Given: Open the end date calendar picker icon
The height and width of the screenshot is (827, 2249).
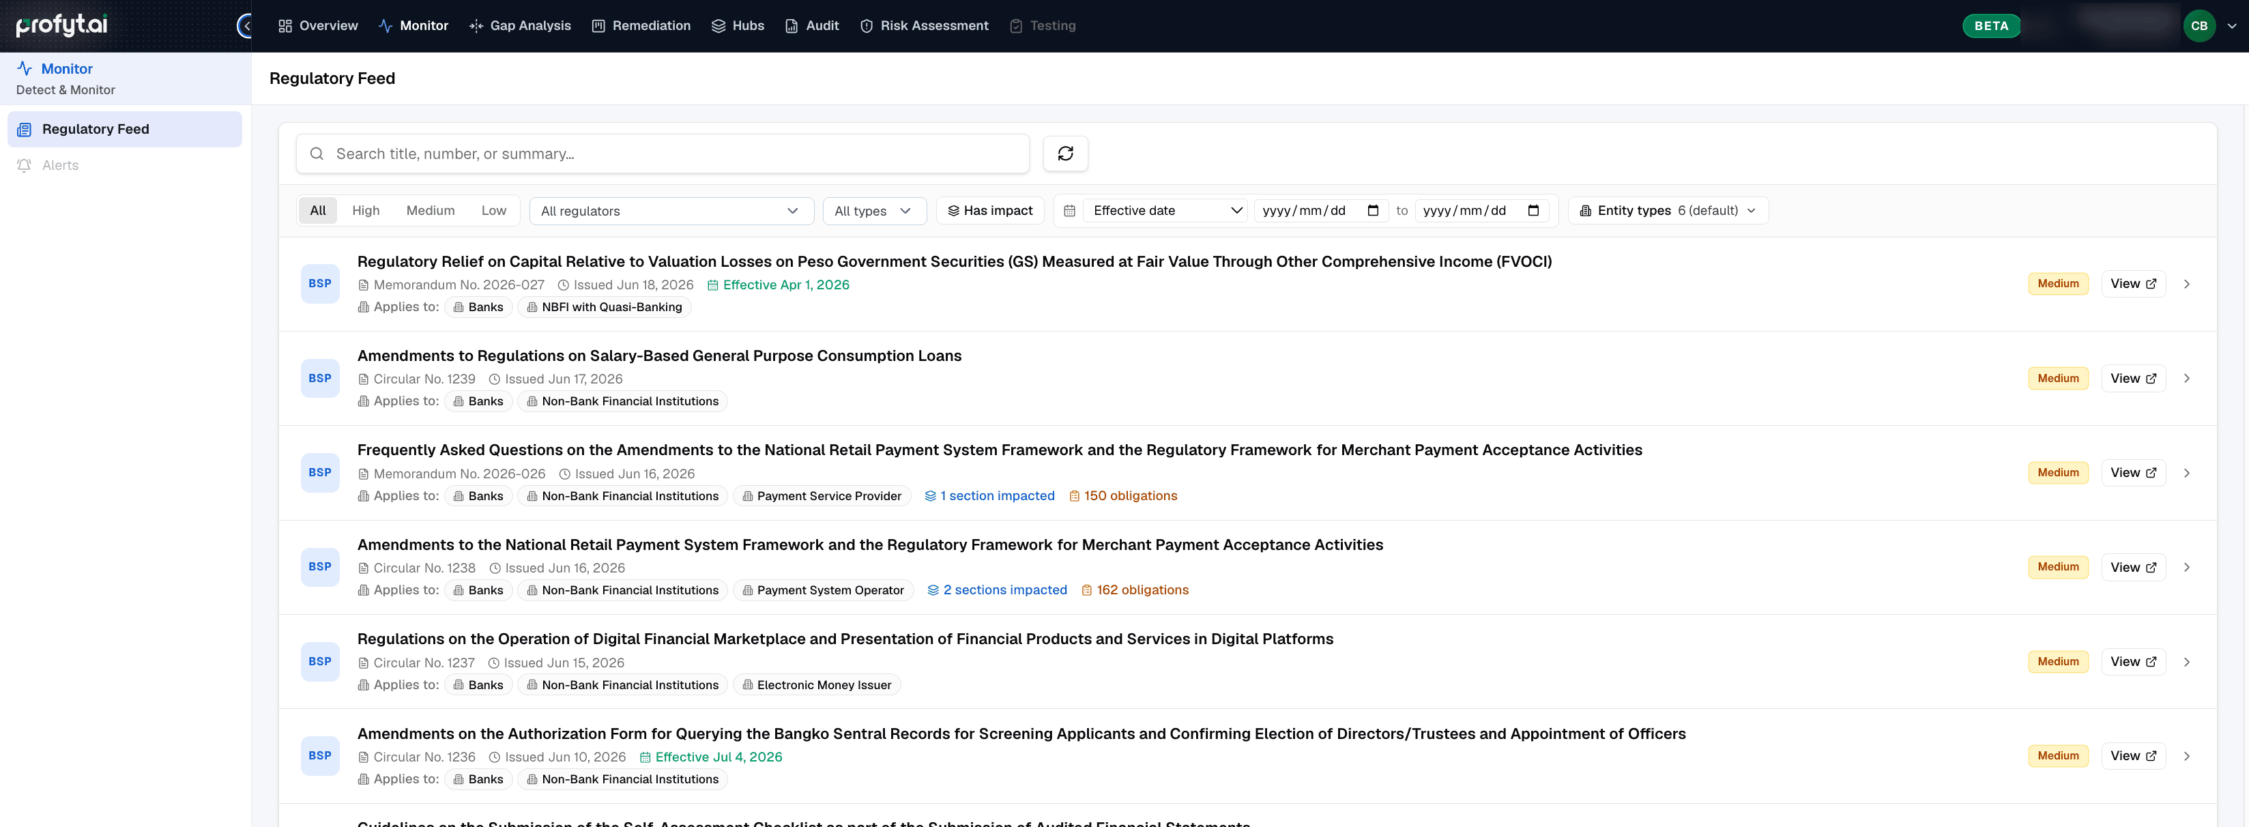Looking at the screenshot, I should [1533, 210].
